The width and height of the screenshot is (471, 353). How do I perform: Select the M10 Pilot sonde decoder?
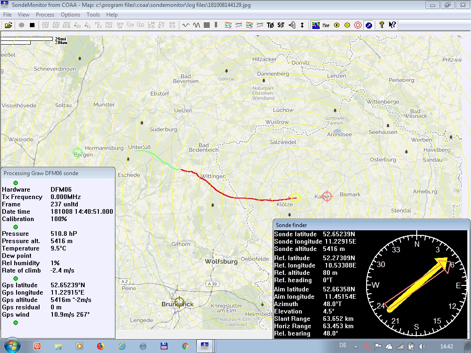109,25
